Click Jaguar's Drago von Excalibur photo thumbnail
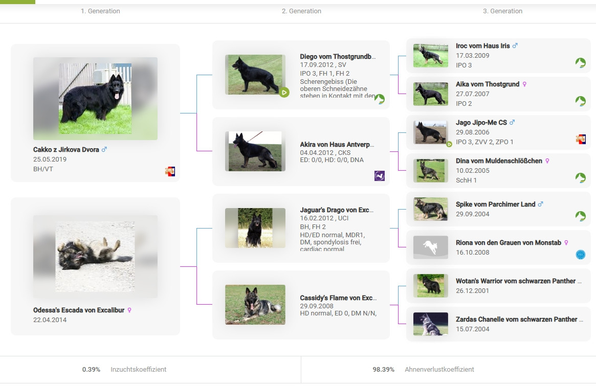 (255, 228)
